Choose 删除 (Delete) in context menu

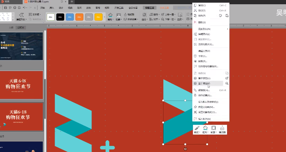pyautogui.click(x=211, y=22)
